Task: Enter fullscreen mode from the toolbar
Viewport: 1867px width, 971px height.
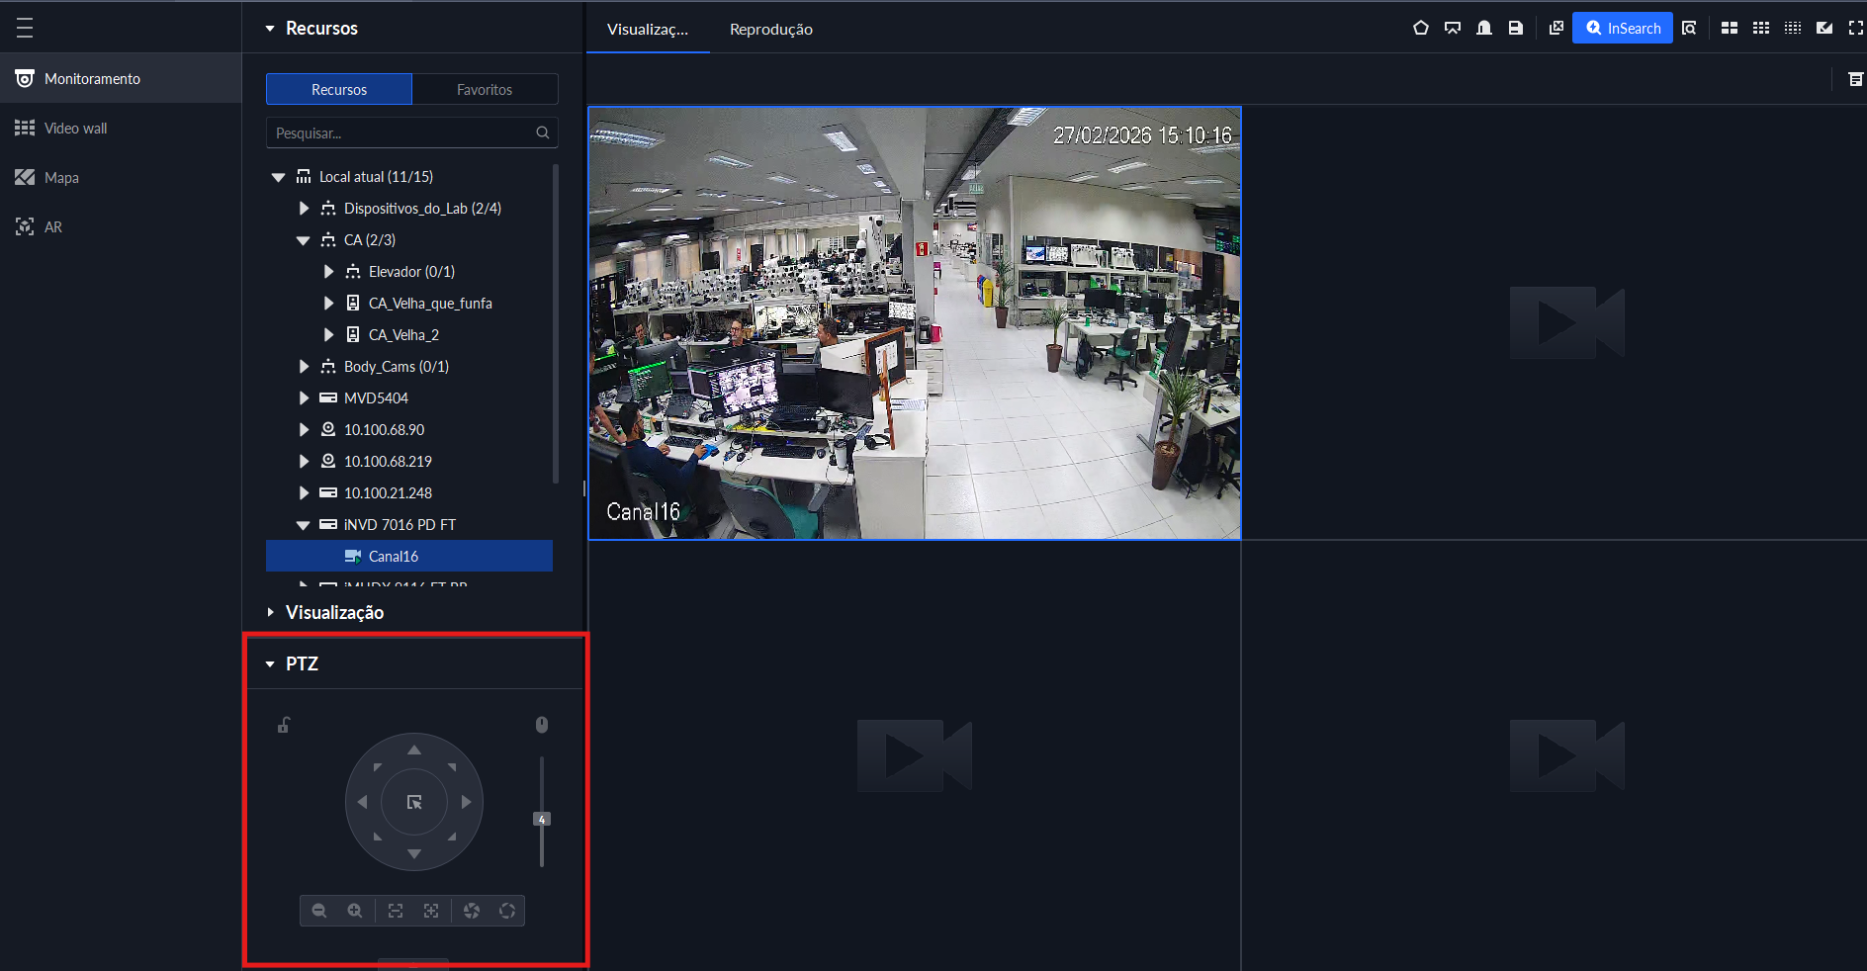Action: [1855, 29]
